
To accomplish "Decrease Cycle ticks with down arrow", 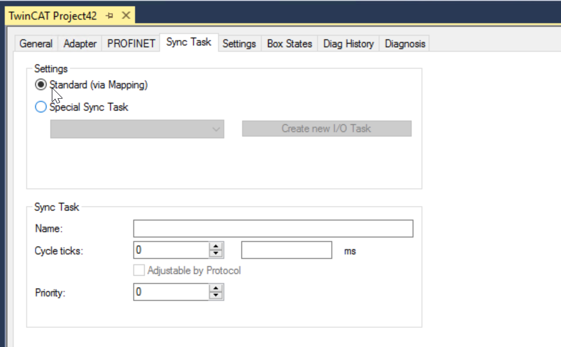I will 216,254.
